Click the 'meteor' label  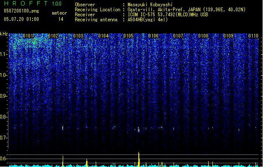59,13
